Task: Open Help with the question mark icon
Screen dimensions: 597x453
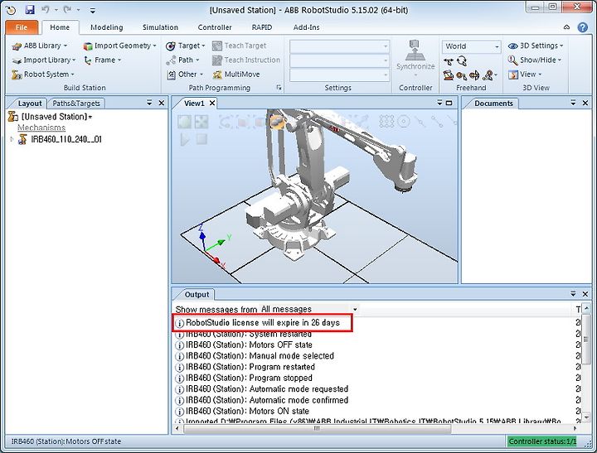Action: point(583,27)
